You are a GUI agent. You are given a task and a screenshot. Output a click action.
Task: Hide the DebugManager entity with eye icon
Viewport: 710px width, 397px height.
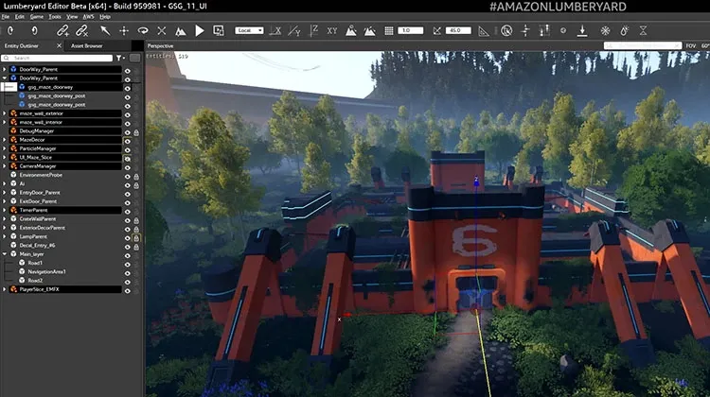[x=128, y=132]
